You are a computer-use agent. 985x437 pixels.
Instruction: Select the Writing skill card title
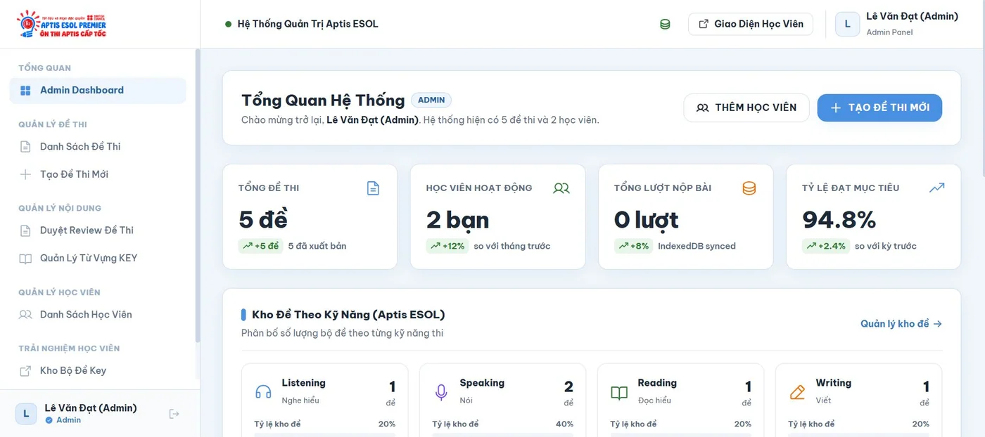click(834, 383)
